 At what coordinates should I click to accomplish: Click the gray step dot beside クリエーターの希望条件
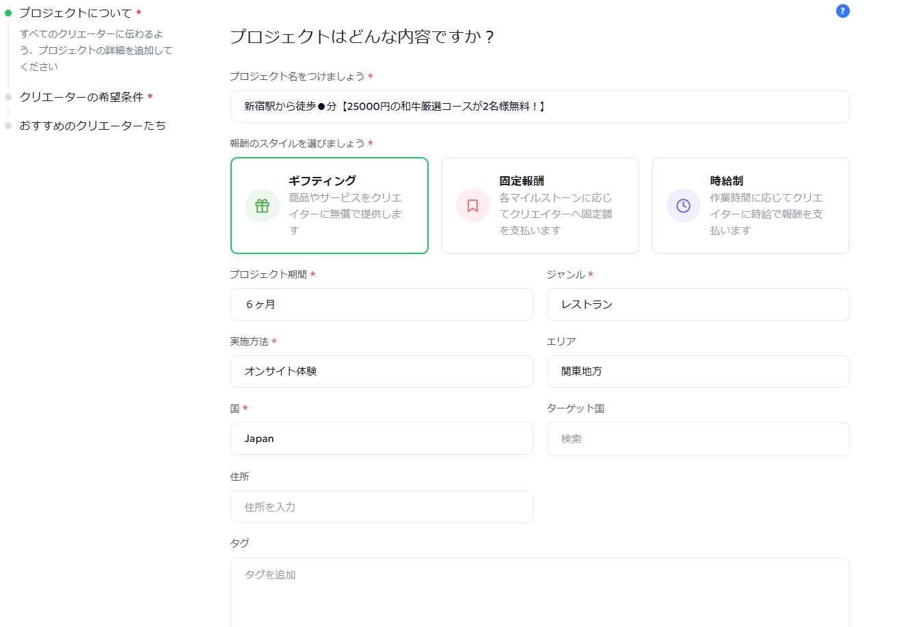(8, 97)
